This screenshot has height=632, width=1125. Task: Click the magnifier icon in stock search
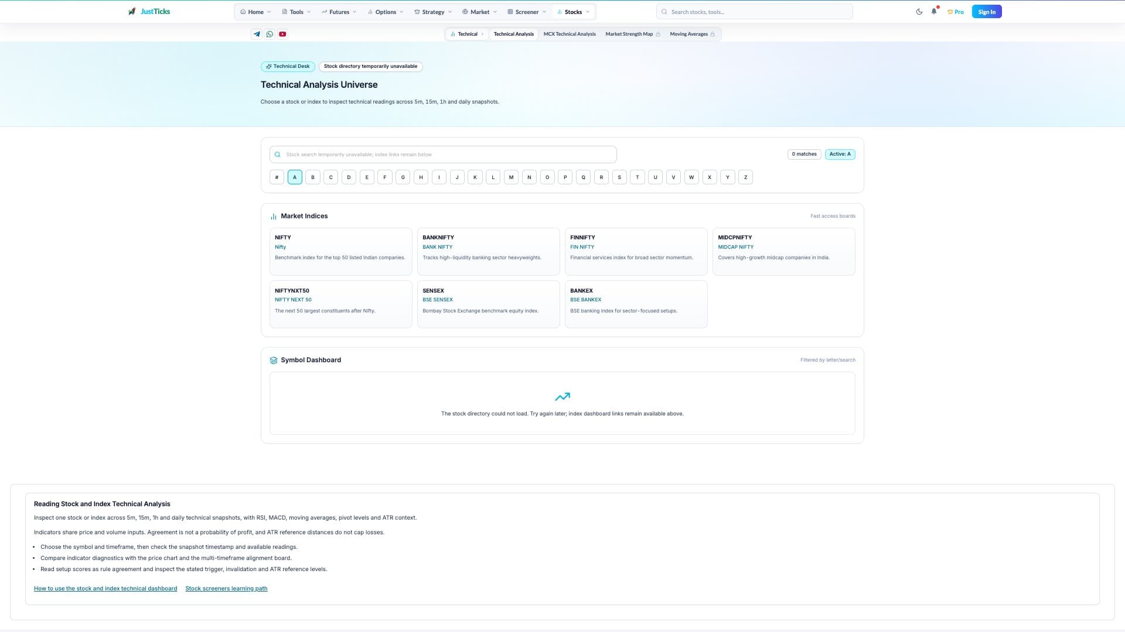[278, 154]
